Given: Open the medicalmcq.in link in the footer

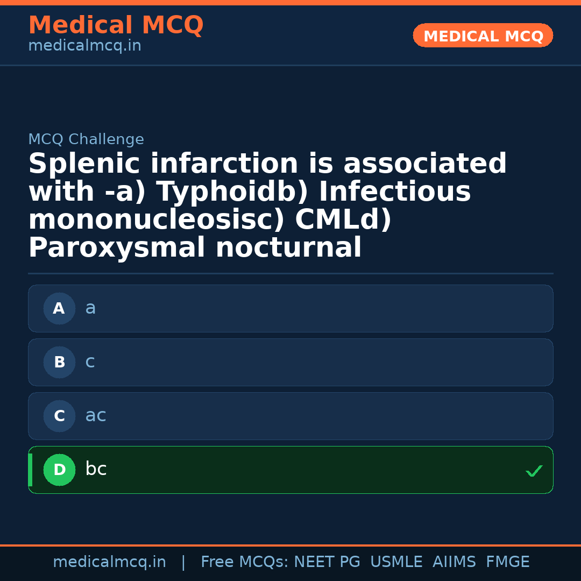Looking at the screenshot, I should [x=109, y=562].
